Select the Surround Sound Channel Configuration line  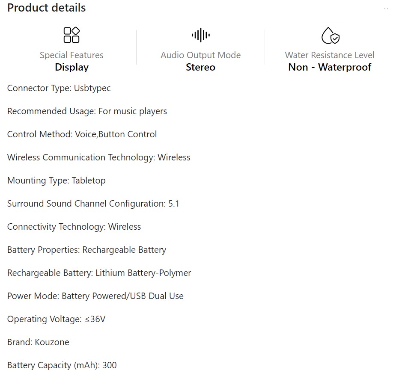[x=93, y=204]
